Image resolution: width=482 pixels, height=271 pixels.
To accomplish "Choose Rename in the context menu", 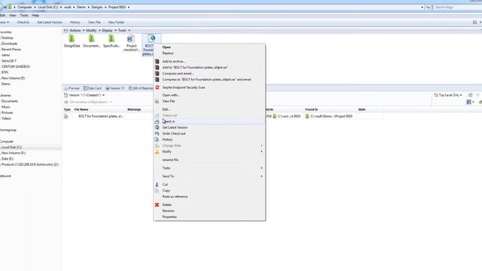I will [x=168, y=211].
